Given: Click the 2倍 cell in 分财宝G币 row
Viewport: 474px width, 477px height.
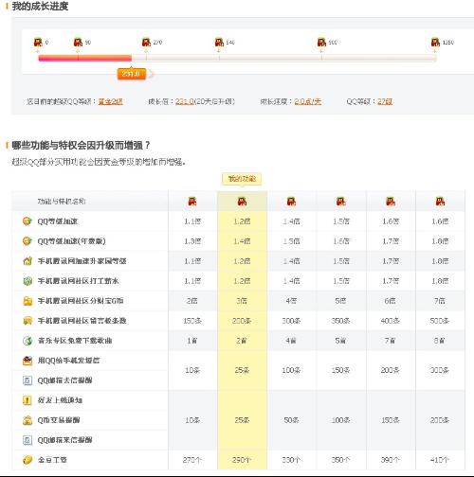Looking at the screenshot, I should [x=192, y=301].
